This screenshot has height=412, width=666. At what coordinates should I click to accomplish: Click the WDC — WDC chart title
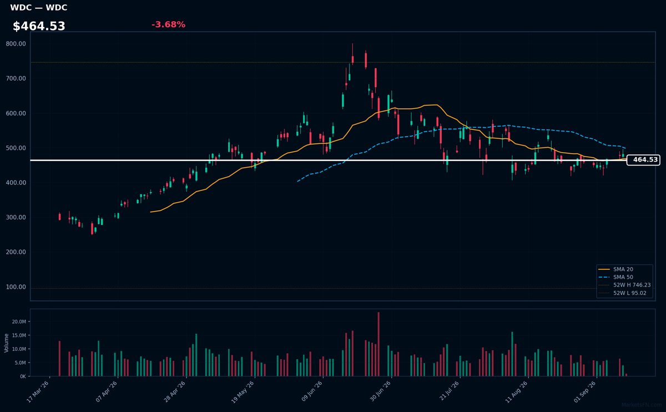pos(39,8)
